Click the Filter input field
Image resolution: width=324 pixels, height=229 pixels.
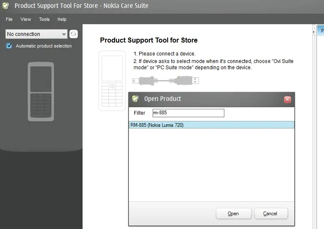(188, 113)
